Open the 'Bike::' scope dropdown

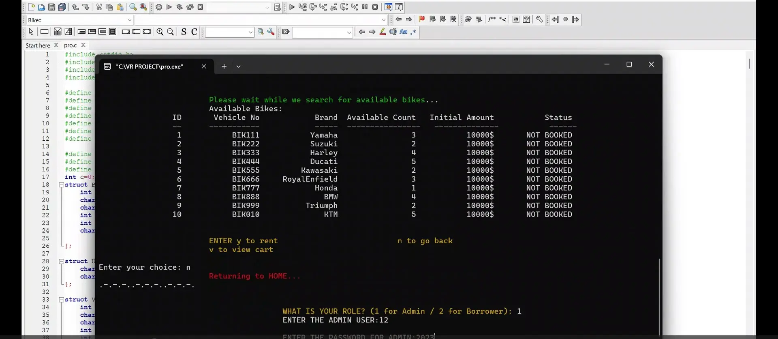pyautogui.click(x=130, y=20)
